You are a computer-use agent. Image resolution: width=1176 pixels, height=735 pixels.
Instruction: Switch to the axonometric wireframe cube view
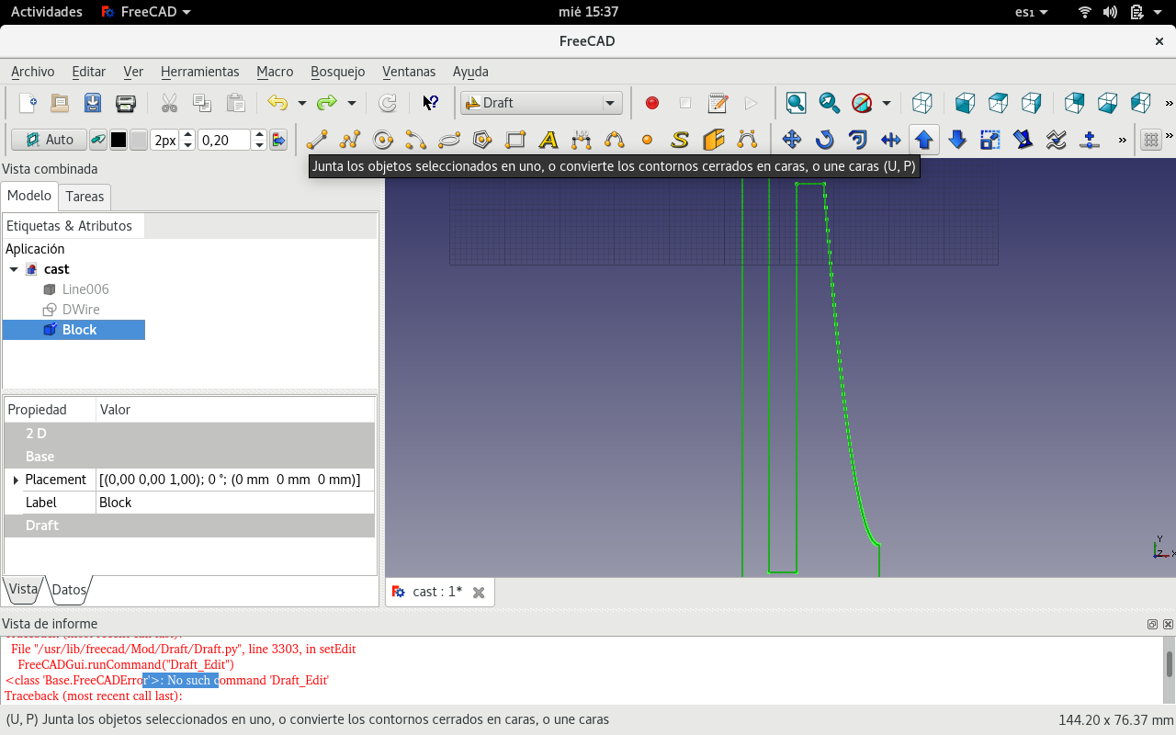[x=922, y=103]
